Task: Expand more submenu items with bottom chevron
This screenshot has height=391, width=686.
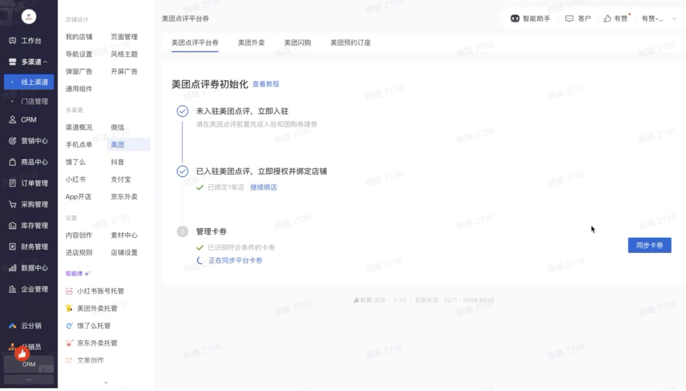Action: tap(106, 383)
